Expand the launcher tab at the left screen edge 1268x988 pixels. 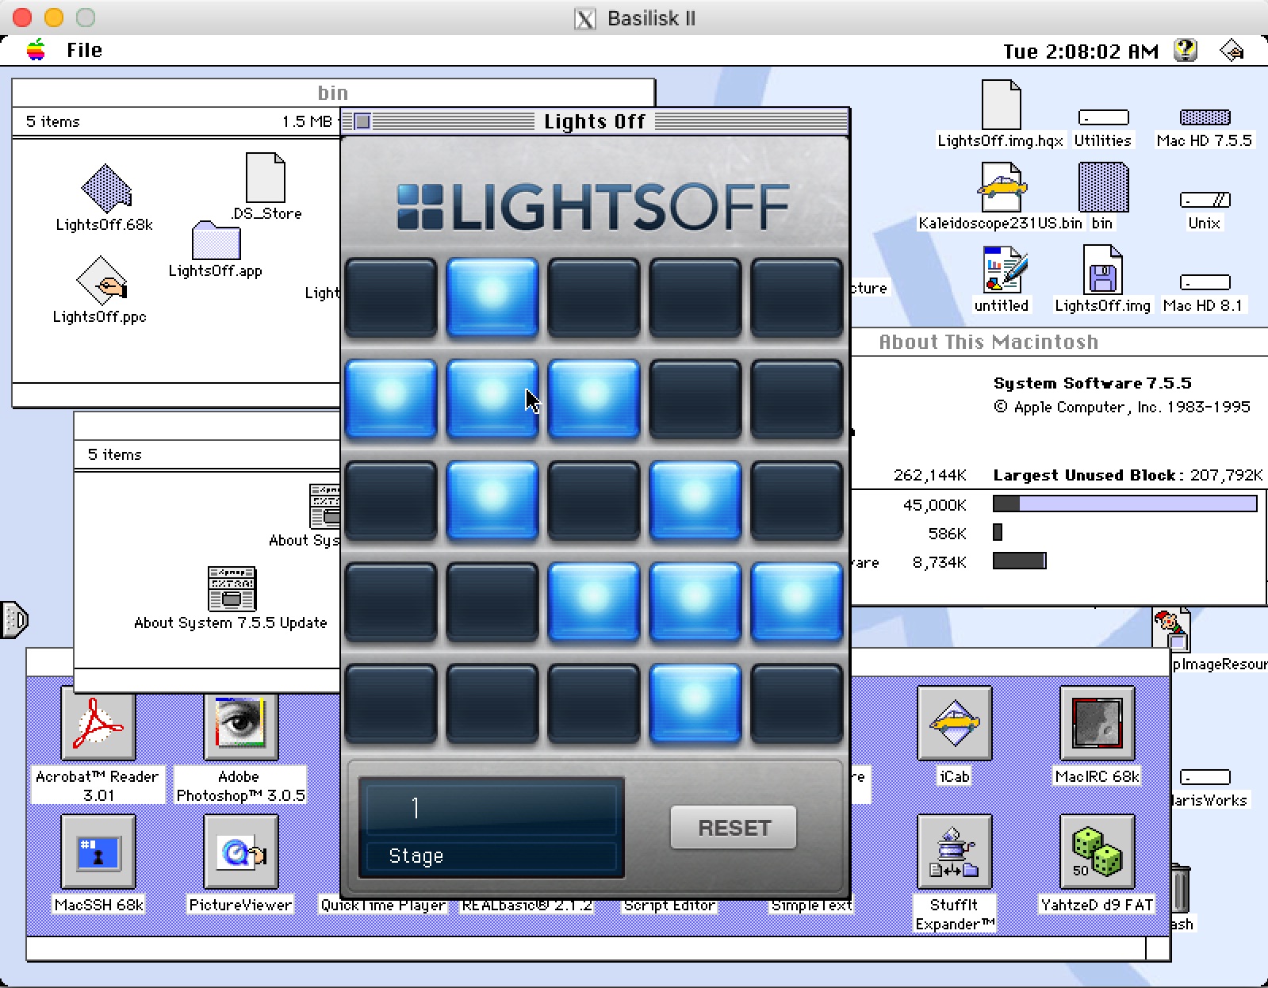14,620
